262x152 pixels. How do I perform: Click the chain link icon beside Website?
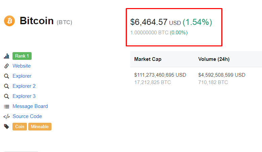(6, 66)
